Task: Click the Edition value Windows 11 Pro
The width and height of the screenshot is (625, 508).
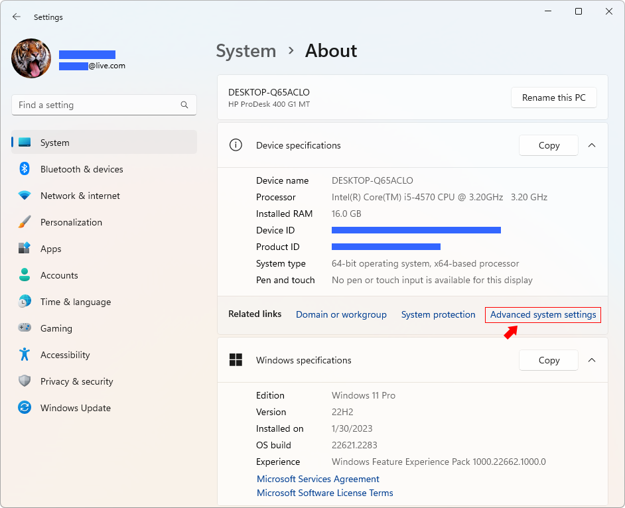Action: 364,395
